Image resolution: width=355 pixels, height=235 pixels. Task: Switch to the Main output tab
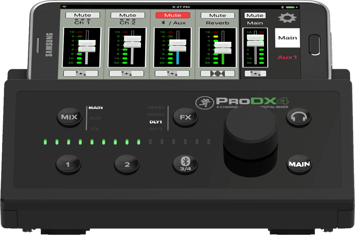click(x=287, y=38)
